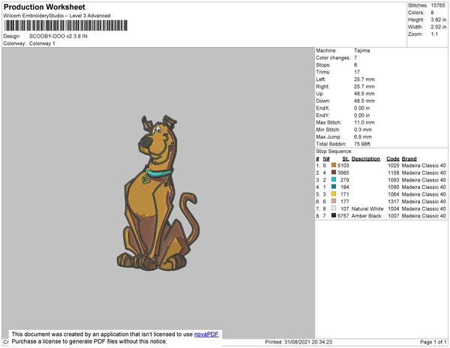This screenshot has height=348, width=450.
Task: Select code 1158 in stop row 2
Action: point(394,172)
